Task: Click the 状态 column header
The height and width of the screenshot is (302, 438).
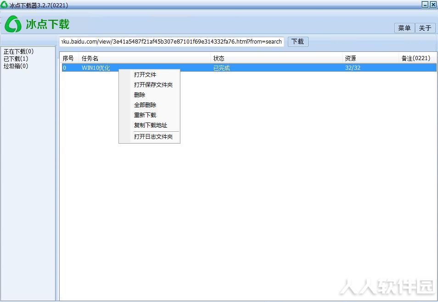Action: tap(276, 58)
